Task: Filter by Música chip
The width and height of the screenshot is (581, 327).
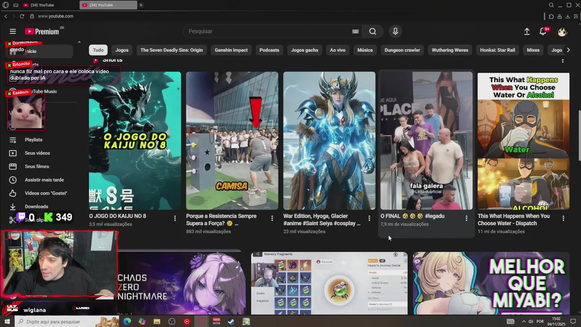Action: (365, 50)
